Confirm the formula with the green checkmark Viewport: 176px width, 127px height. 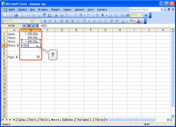point(33,26)
